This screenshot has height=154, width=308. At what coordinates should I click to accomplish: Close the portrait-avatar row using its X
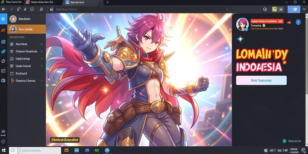(x=42, y=81)
